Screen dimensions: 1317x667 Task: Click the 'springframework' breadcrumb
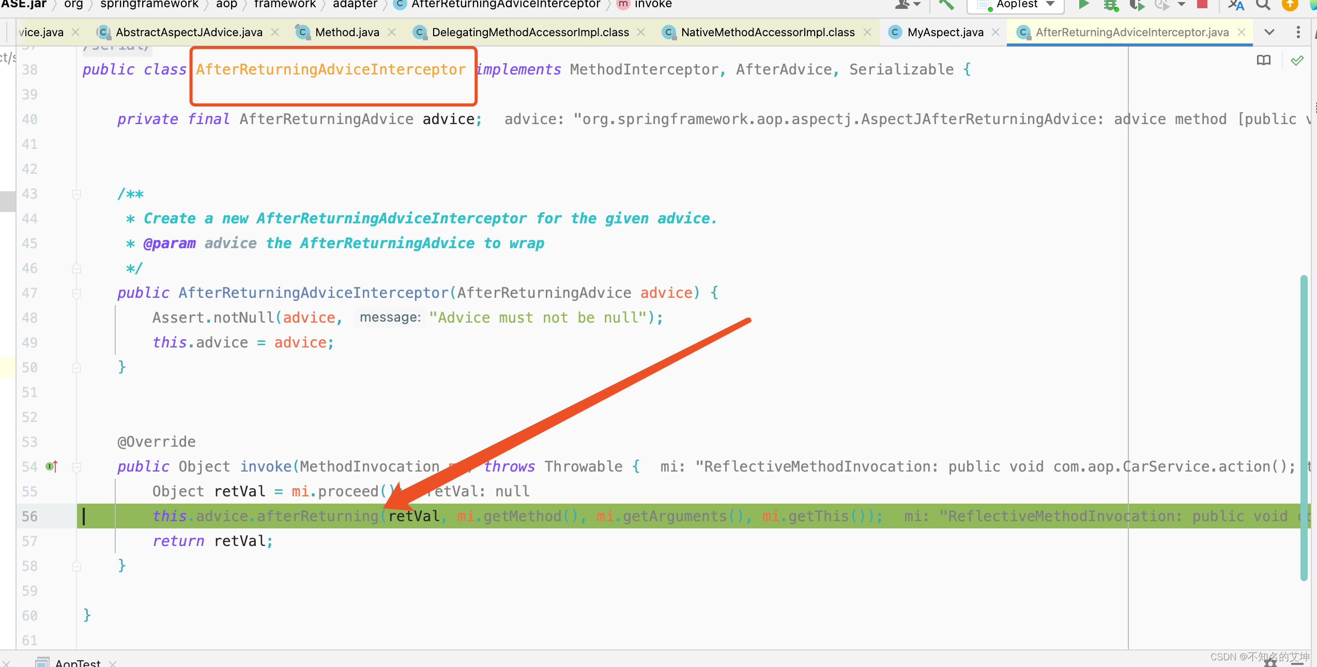click(149, 4)
